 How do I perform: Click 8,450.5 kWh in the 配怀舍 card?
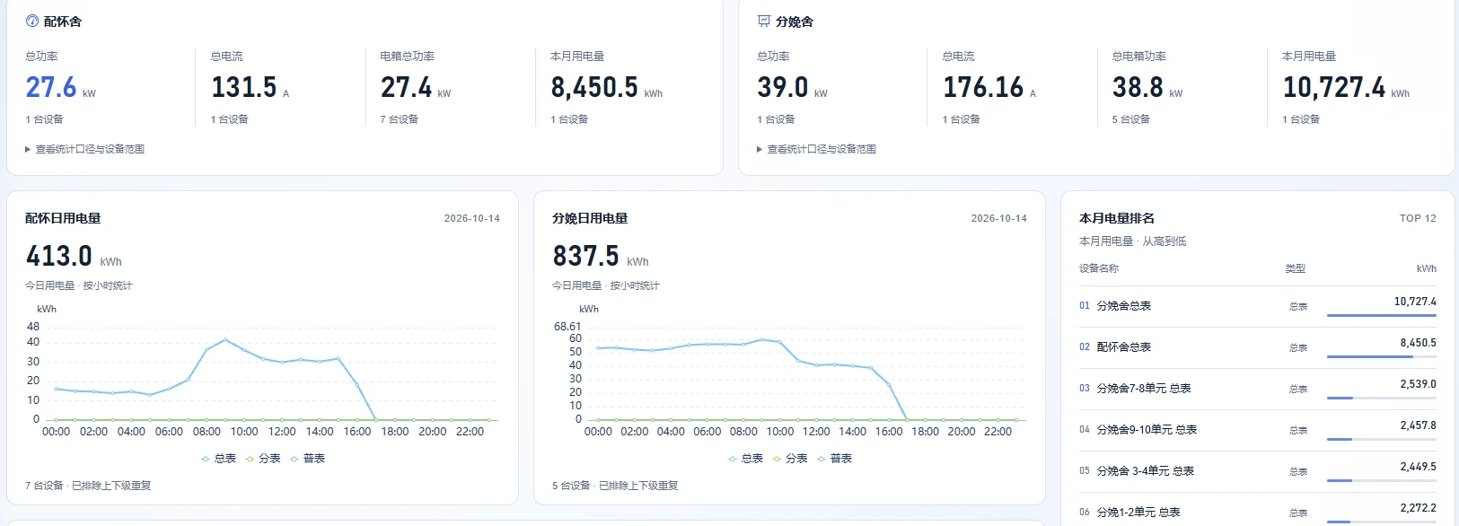click(x=607, y=87)
